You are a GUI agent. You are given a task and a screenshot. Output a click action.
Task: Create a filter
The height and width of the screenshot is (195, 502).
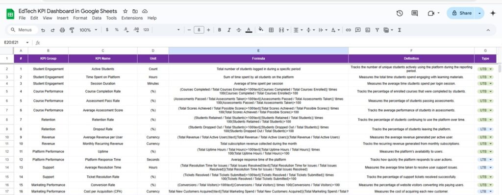pos(377,30)
